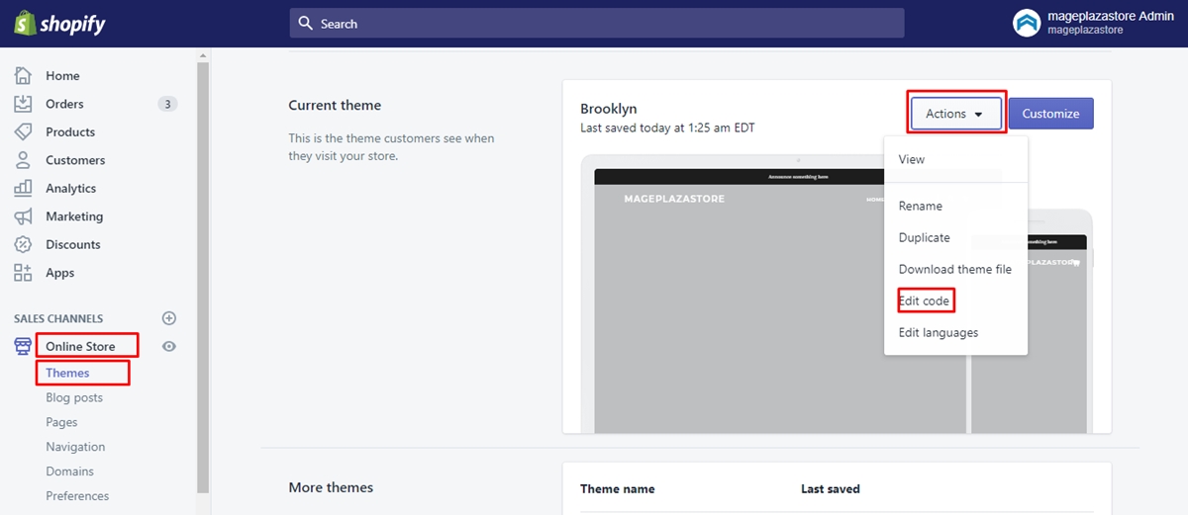Open Apps section
Screen dimensions: 1188x515
60,273
